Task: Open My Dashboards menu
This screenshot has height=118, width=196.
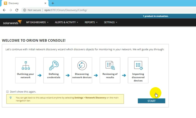Action: click(x=37, y=22)
